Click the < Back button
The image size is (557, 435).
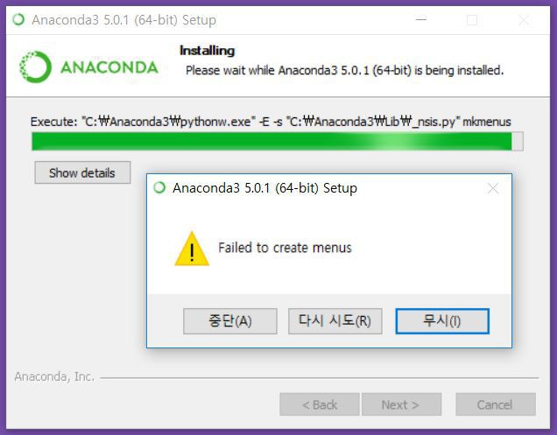tap(320, 404)
